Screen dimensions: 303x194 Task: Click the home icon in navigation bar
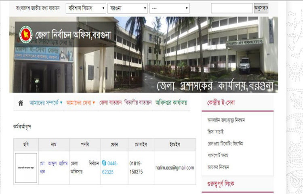click(21, 103)
